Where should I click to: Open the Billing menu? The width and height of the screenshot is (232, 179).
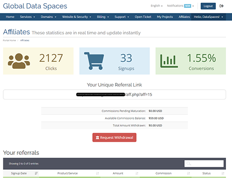pos(103,17)
